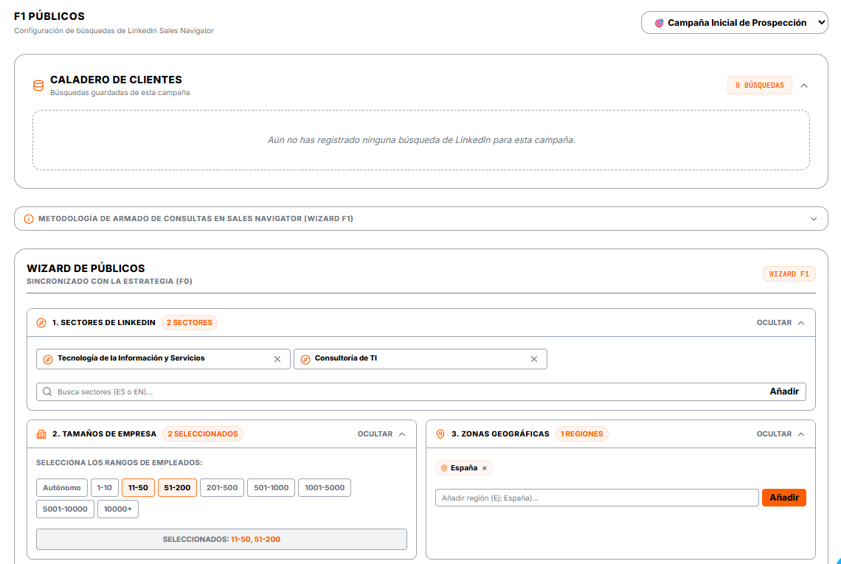Click the empty searches notice text

pyautogui.click(x=421, y=140)
